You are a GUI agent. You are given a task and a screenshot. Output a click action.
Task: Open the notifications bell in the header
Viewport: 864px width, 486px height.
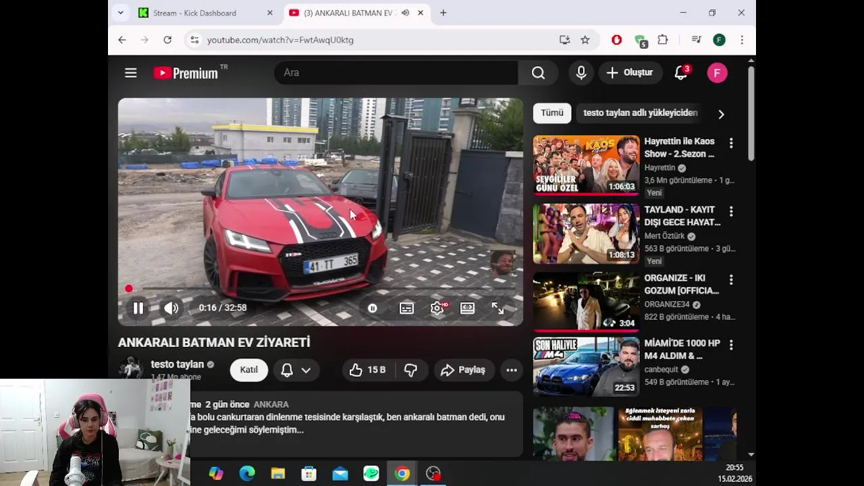(x=681, y=73)
